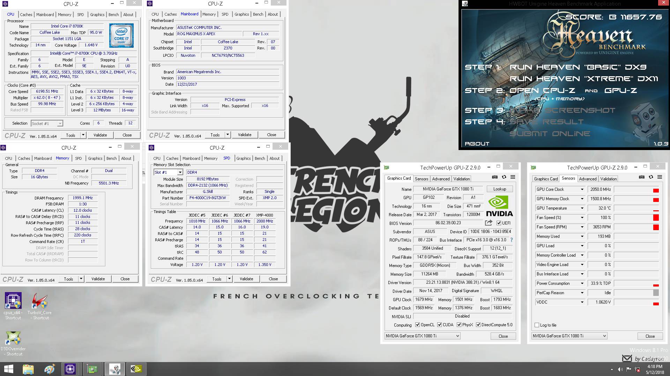Open the Windows Start button
670x376 pixels.
click(8, 369)
